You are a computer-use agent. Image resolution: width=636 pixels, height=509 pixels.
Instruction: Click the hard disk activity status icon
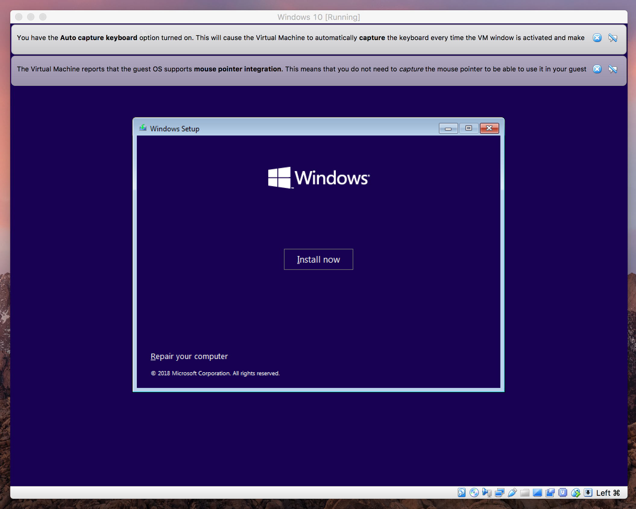[x=461, y=493]
